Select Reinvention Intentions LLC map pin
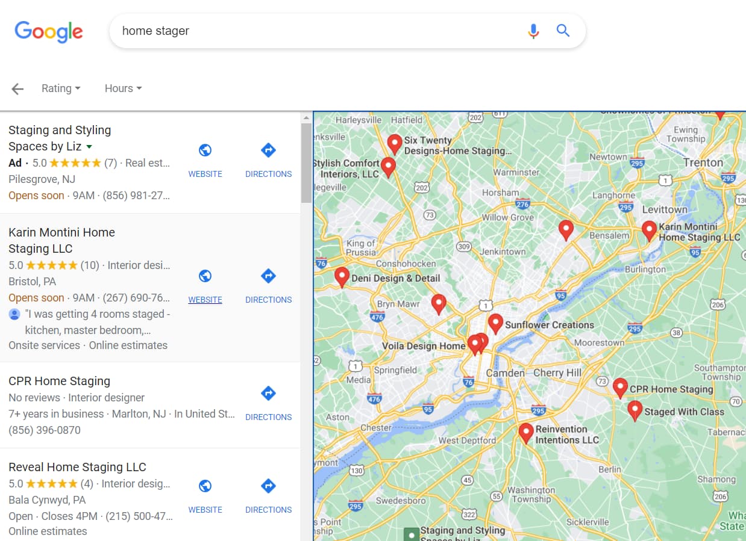The height and width of the screenshot is (541, 746). pyautogui.click(x=526, y=433)
